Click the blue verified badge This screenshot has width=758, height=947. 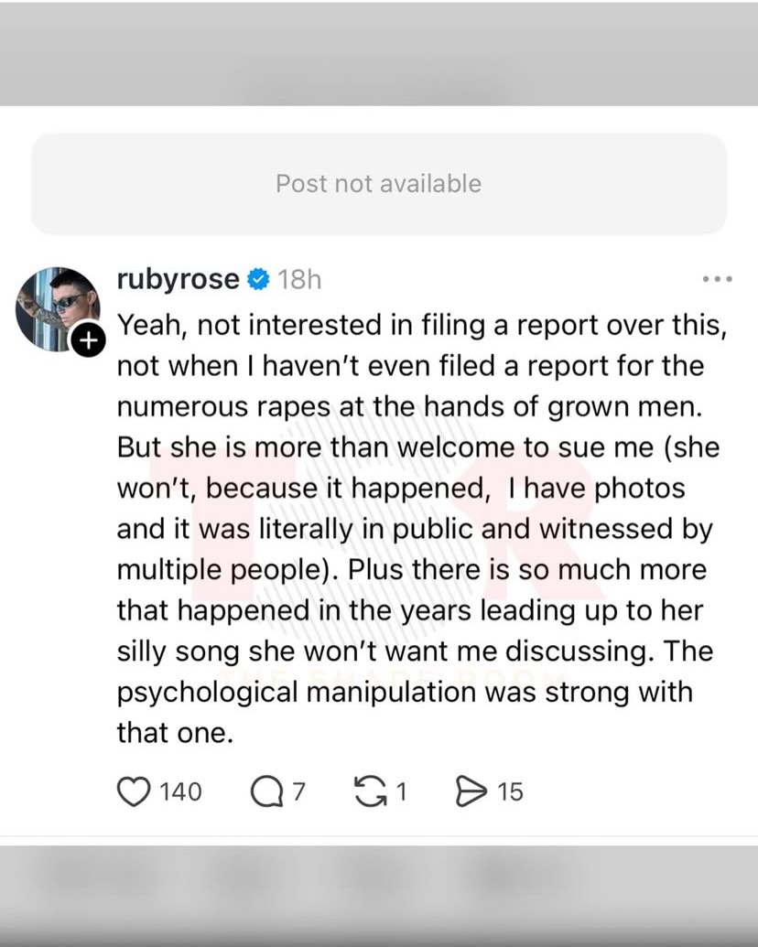pos(259,280)
